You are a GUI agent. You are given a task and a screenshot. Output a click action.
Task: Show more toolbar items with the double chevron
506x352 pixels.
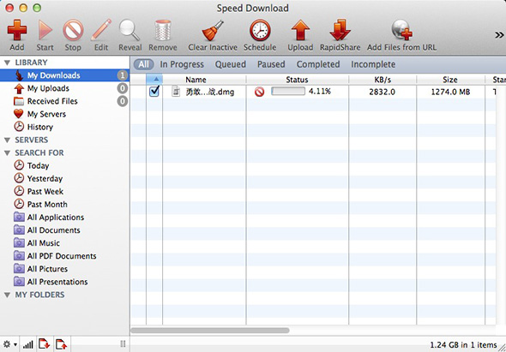point(499,34)
